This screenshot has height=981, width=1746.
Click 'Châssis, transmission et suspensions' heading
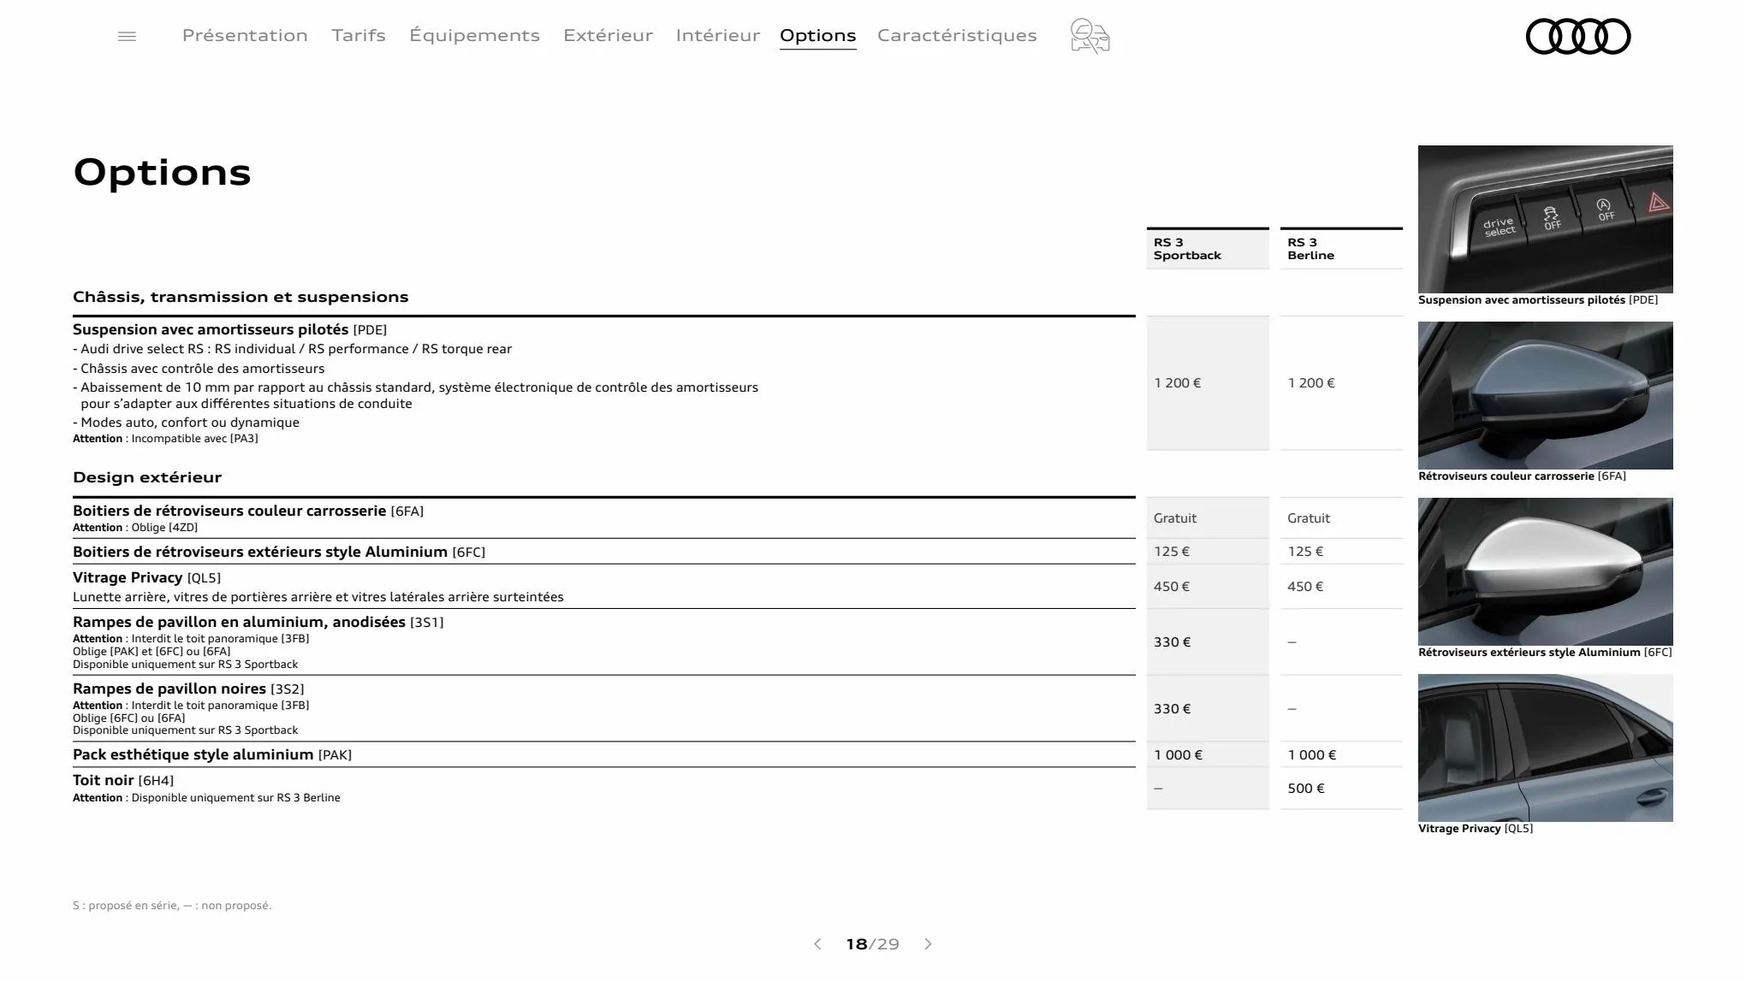(x=241, y=297)
